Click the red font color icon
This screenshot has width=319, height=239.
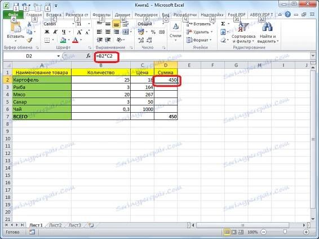[x=76, y=40]
